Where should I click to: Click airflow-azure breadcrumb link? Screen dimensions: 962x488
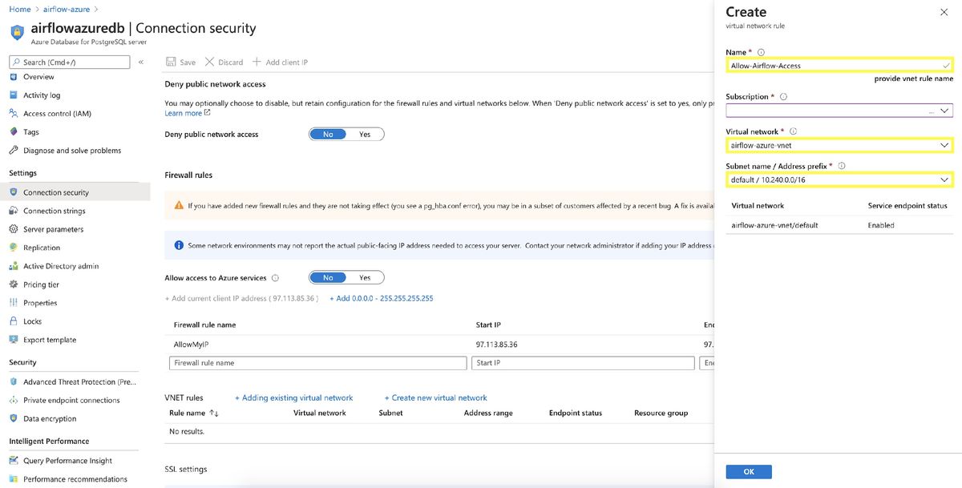[66, 9]
